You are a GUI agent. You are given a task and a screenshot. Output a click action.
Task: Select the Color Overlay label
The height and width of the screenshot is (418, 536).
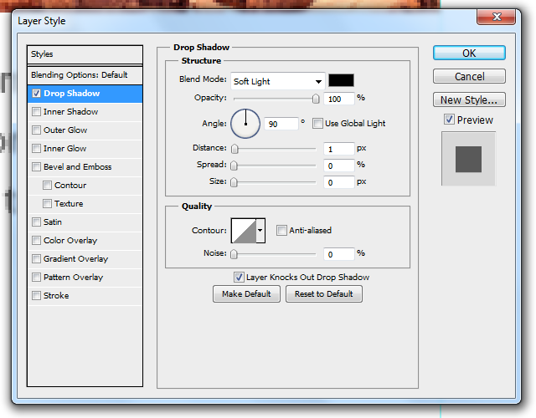[70, 241]
